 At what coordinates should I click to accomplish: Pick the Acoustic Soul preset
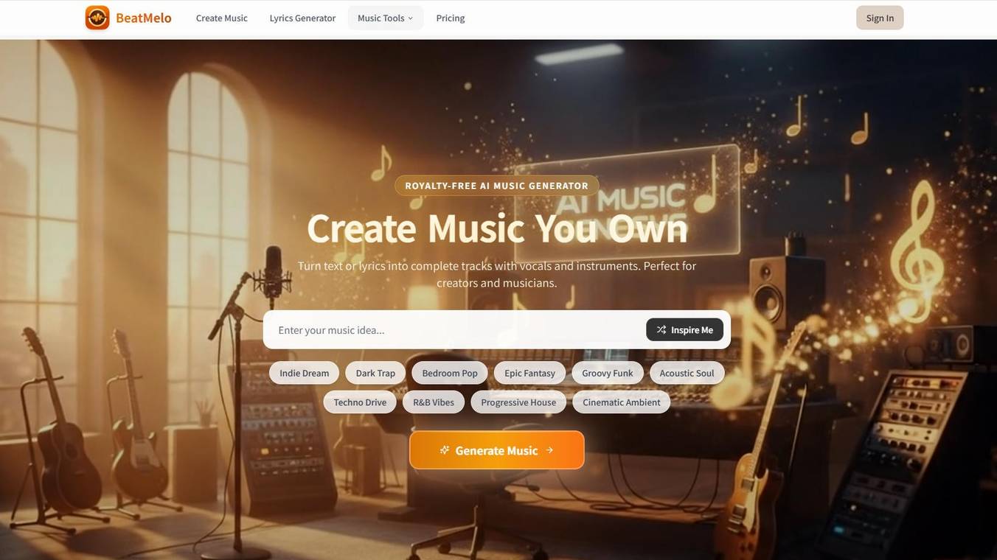click(x=687, y=373)
